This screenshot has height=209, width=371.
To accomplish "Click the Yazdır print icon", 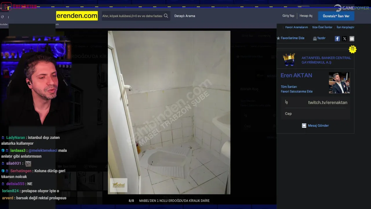I will pos(315,38).
